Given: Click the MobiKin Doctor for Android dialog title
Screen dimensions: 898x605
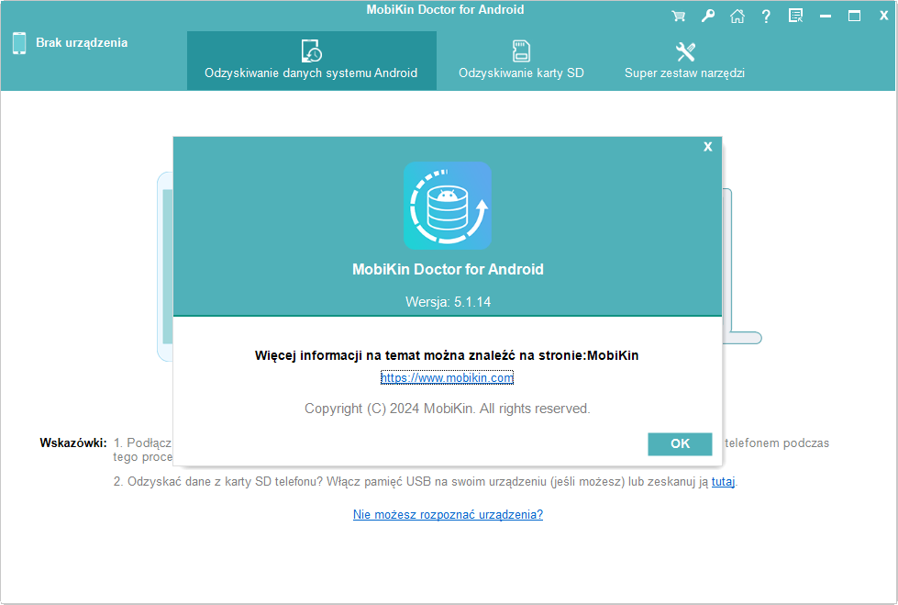Looking at the screenshot, I should tap(448, 270).
